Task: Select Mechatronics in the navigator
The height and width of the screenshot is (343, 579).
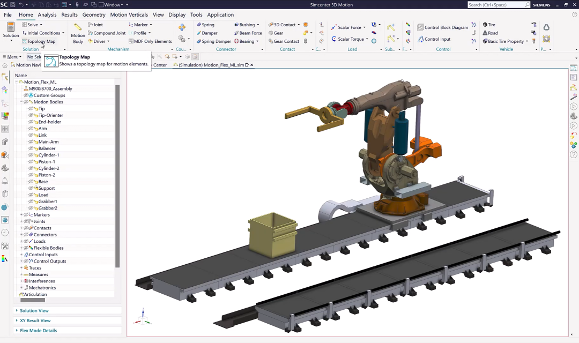Action: (x=42, y=288)
